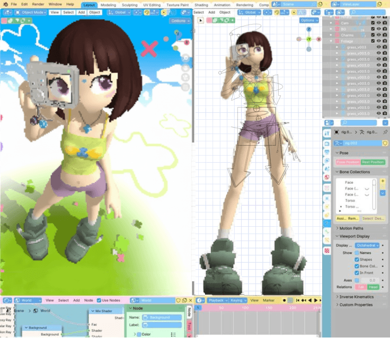This screenshot has height=338, width=390.
Task: Open the Node menu in shader editor
Action: (88, 300)
